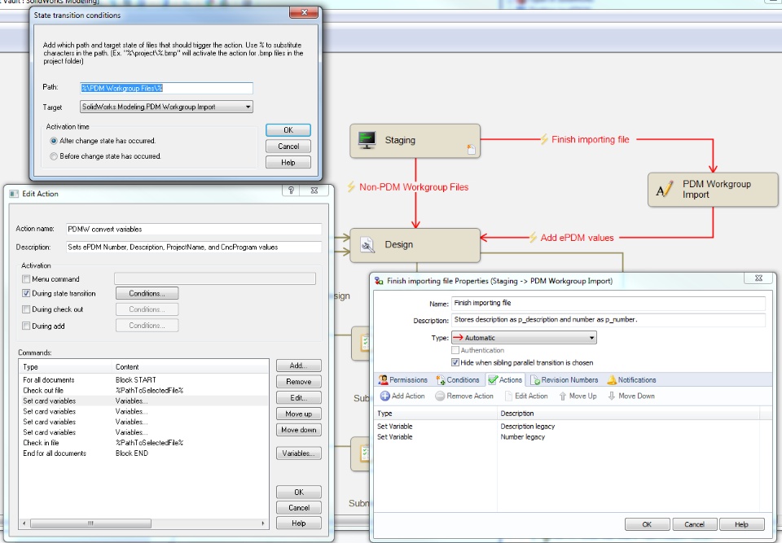Click the Non-PDM Workgroup Files lightning icon
Image resolution: width=782 pixels, height=543 pixels.
[x=351, y=187]
